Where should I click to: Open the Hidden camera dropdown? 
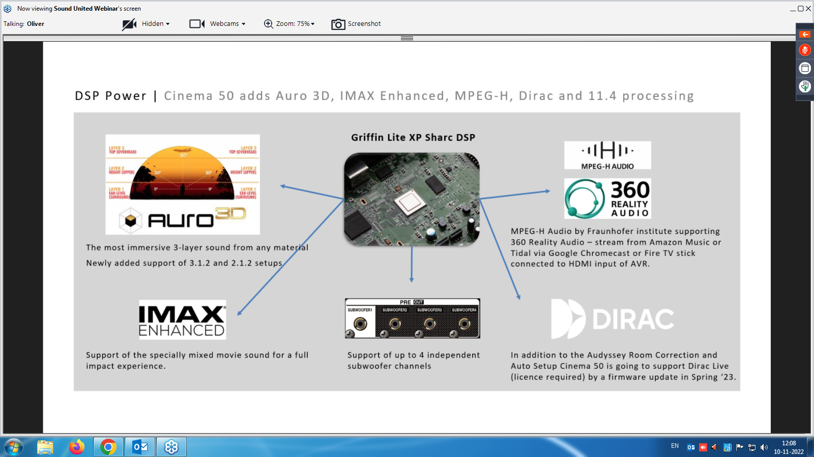click(x=156, y=24)
